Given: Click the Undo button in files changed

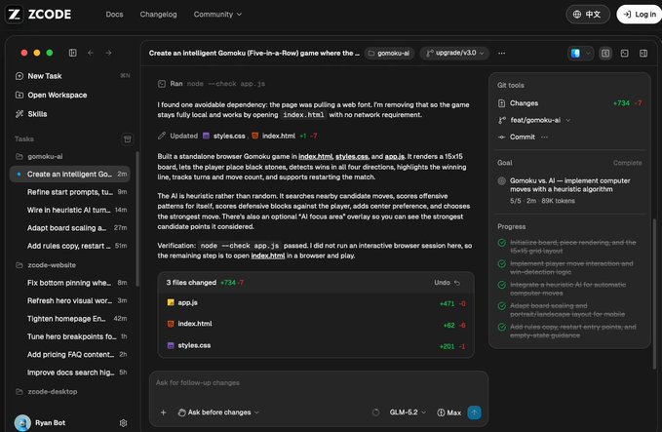Looking at the screenshot, I should point(447,283).
